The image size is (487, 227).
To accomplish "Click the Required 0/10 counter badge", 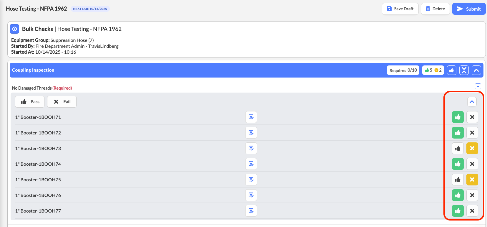I will (403, 70).
